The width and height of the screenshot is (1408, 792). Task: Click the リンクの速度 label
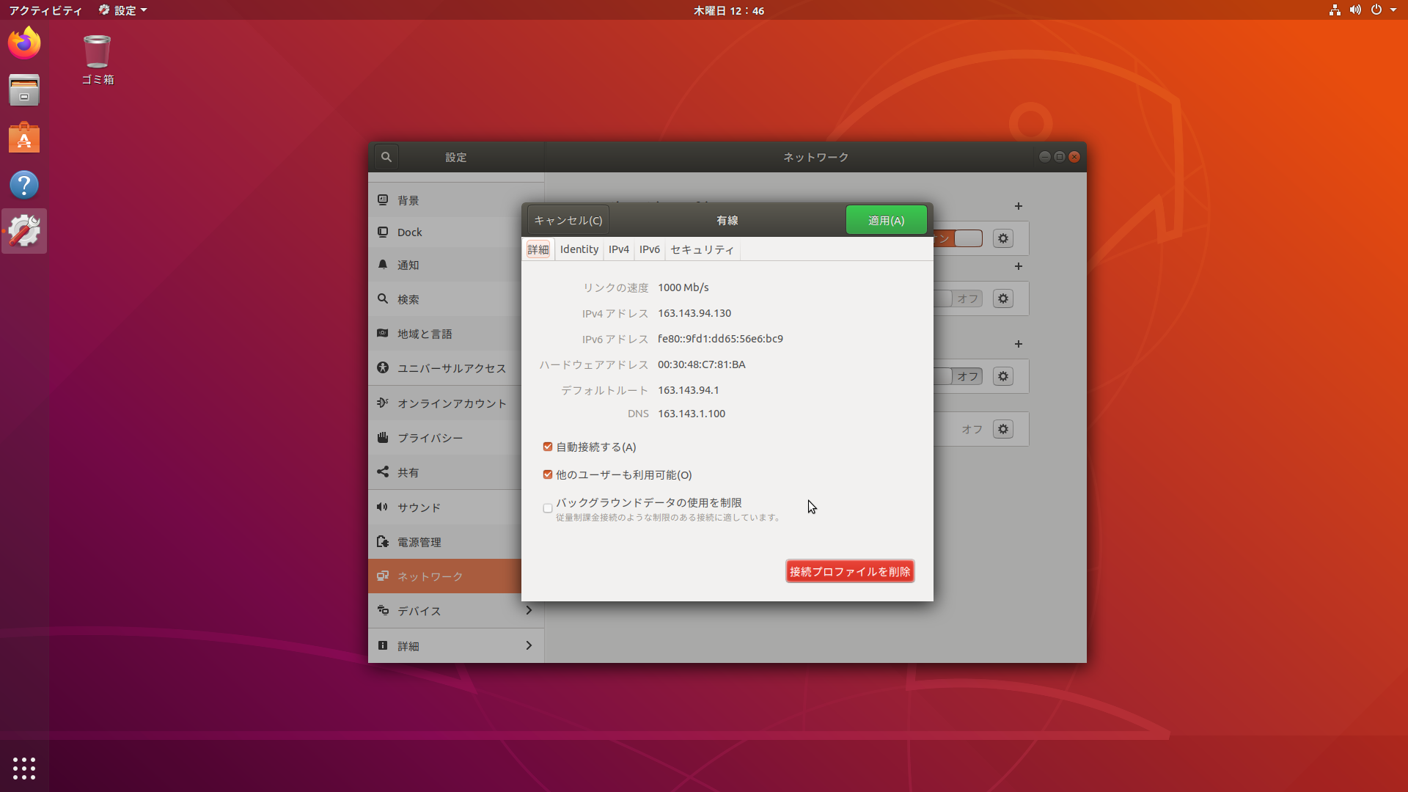(x=616, y=287)
